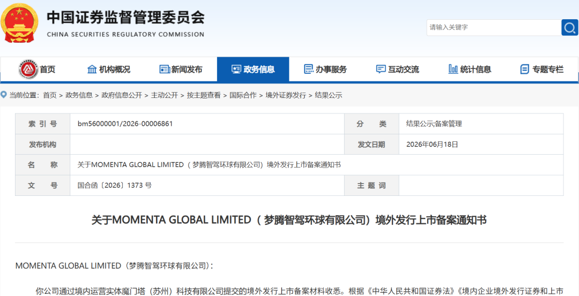Viewport: 579px width, 296px height.
Task: Click document number 国合函〔2026〕1373 号
Action: click(x=115, y=185)
